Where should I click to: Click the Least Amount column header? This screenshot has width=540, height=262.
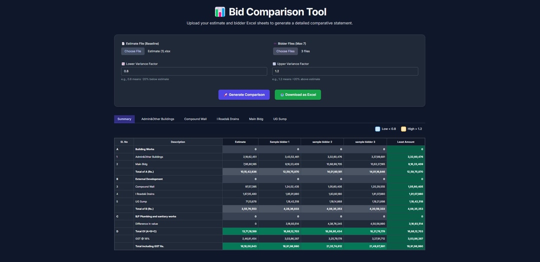coord(405,142)
